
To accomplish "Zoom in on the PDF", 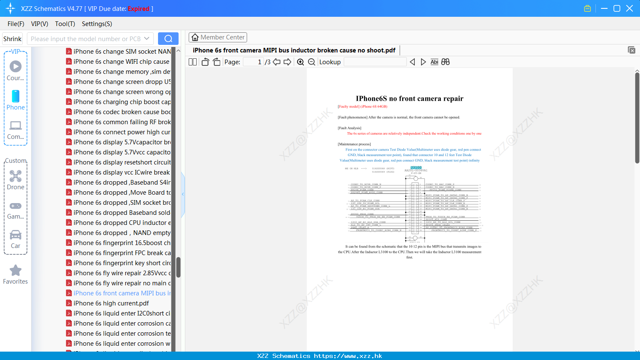I will [300, 62].
